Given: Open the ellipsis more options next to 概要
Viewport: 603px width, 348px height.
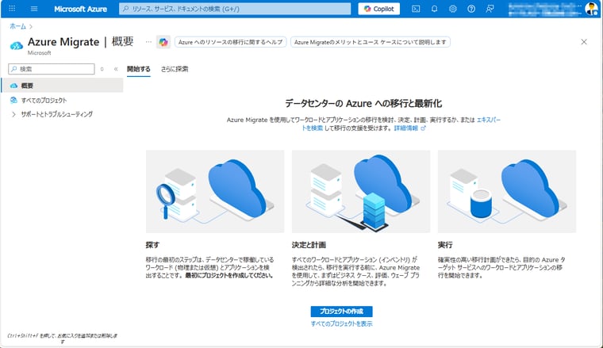Looking at the screenshot, I should click(x=148, y=41).
